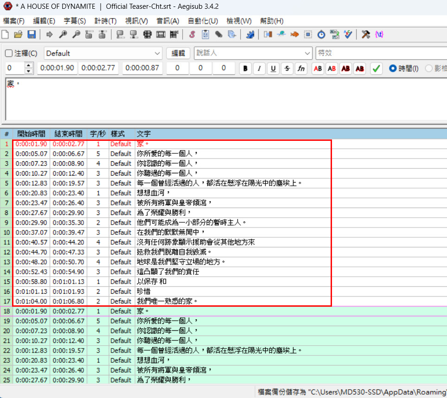This screenshot has width=447, height=398.
Task: Select the 時間 time radio button
Action: click(x=393, y=69)
